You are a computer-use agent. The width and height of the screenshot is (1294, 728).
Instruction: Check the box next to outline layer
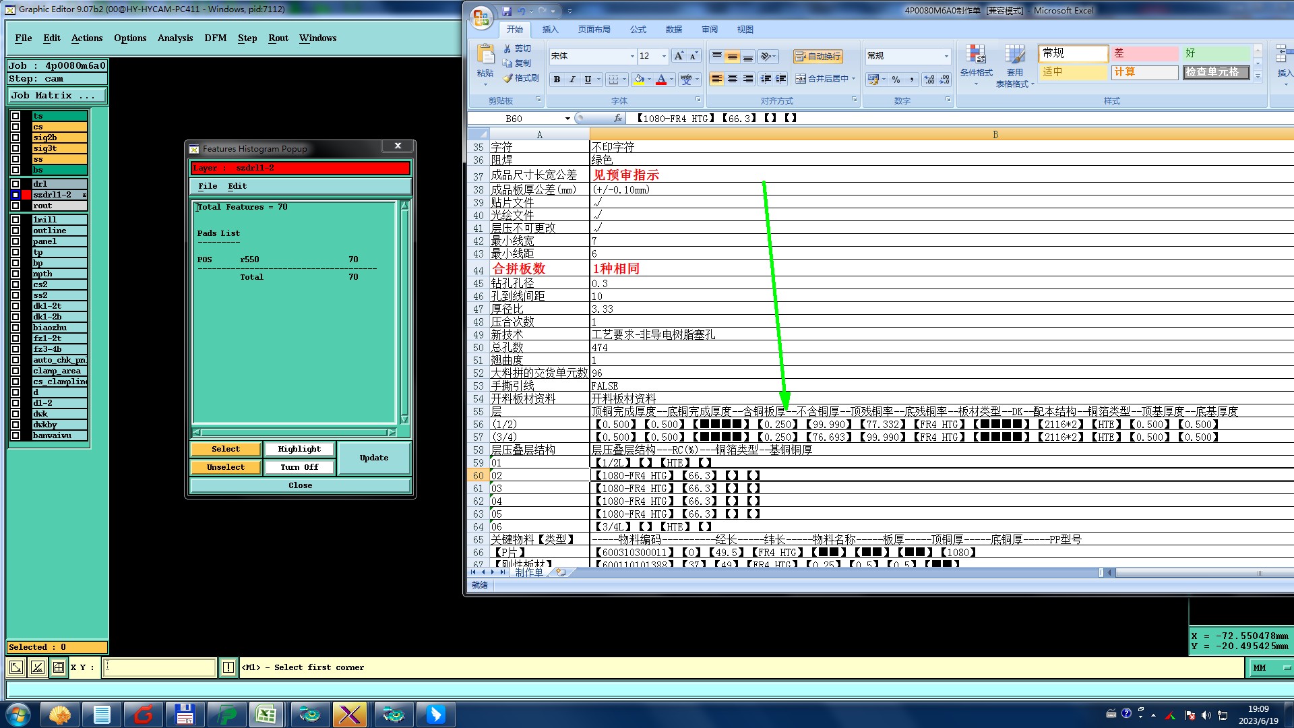(16, 231)
